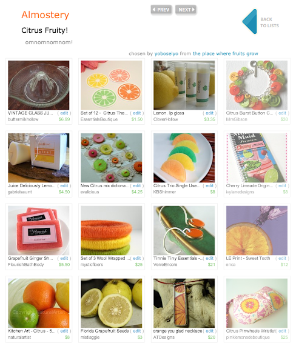Open the wool wrapped bangles image
The image size is (296, 349).
coord(111,231)
